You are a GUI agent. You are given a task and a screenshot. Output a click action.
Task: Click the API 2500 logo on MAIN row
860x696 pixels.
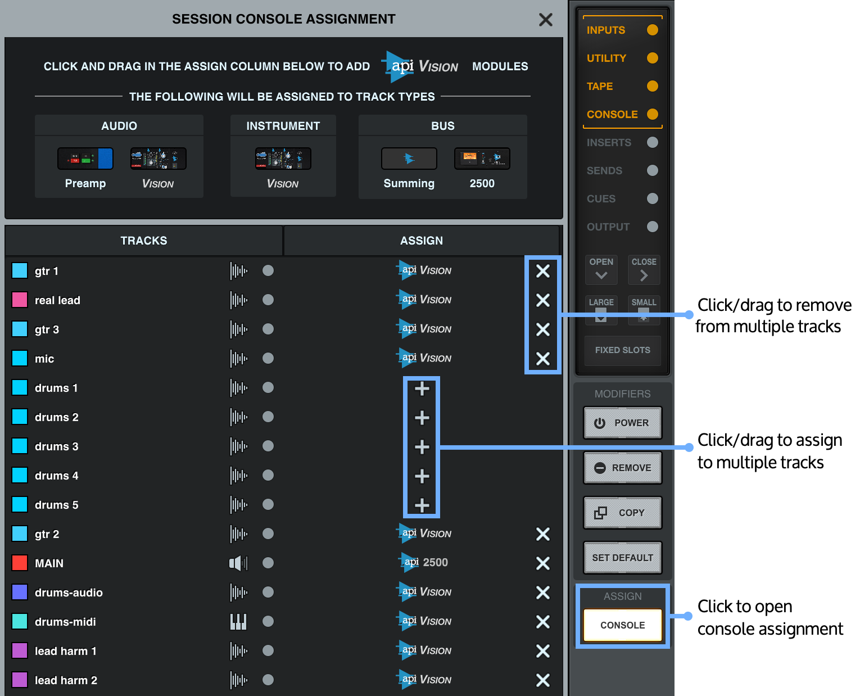[x=423, y=562]
